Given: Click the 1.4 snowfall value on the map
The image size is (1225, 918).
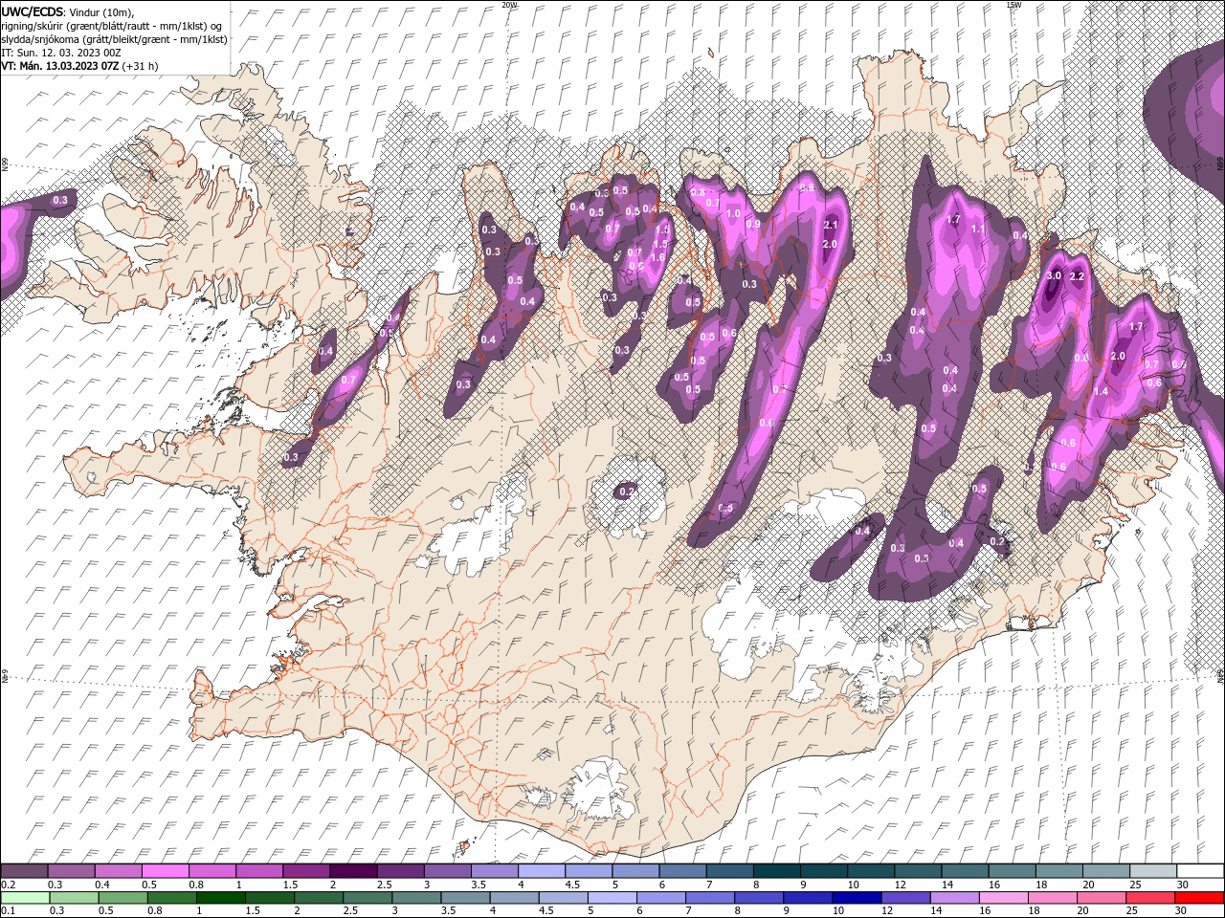Looking at the screenshot, I should click(x=1101, y=391).
